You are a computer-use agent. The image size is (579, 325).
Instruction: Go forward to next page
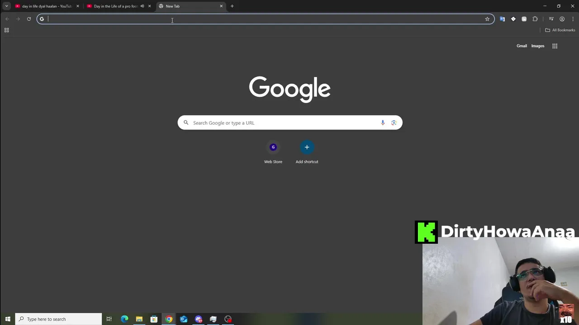coord(18,19)
